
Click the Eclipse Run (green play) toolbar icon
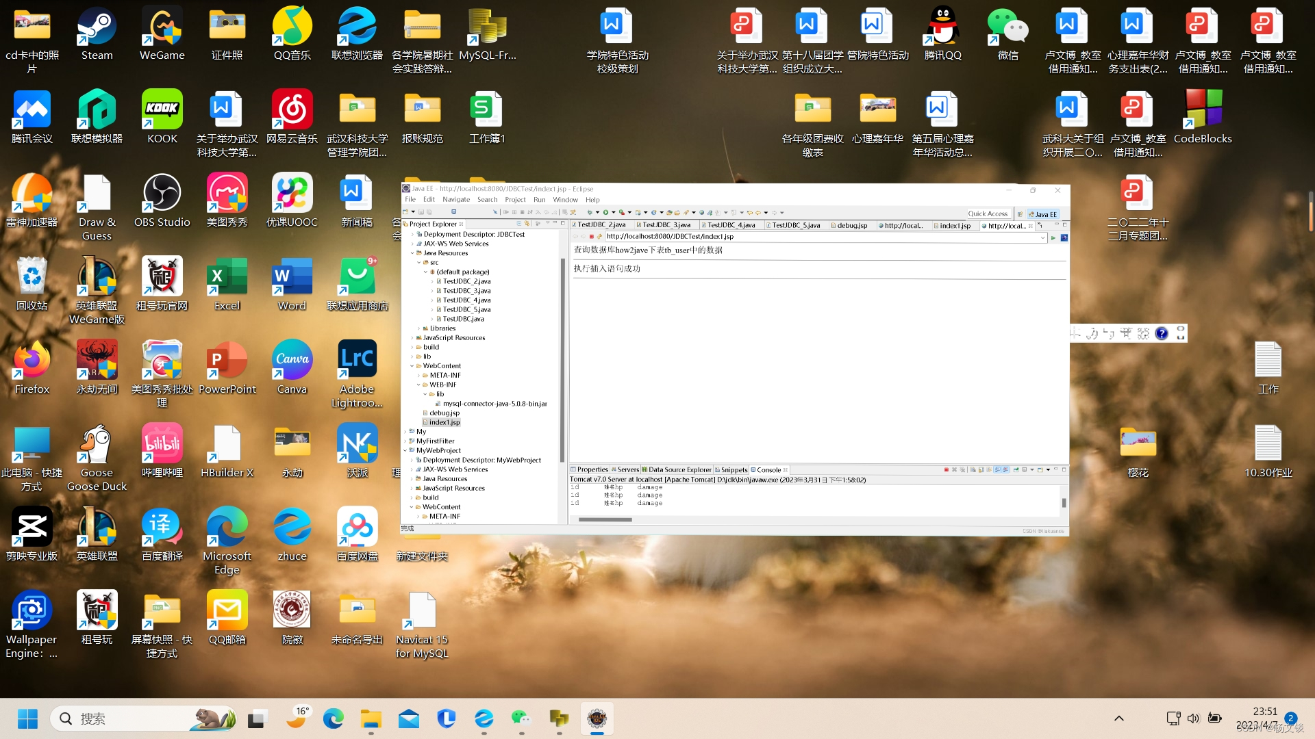[x=605, y=212]
